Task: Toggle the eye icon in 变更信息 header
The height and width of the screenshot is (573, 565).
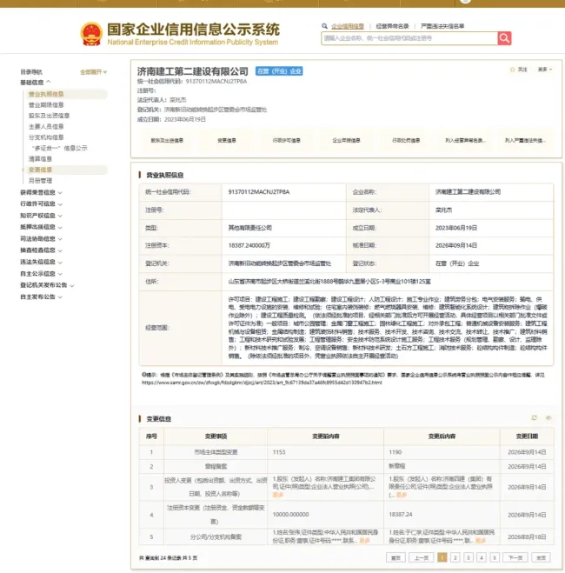Action: pyautogui.click(x=548, y=417)
